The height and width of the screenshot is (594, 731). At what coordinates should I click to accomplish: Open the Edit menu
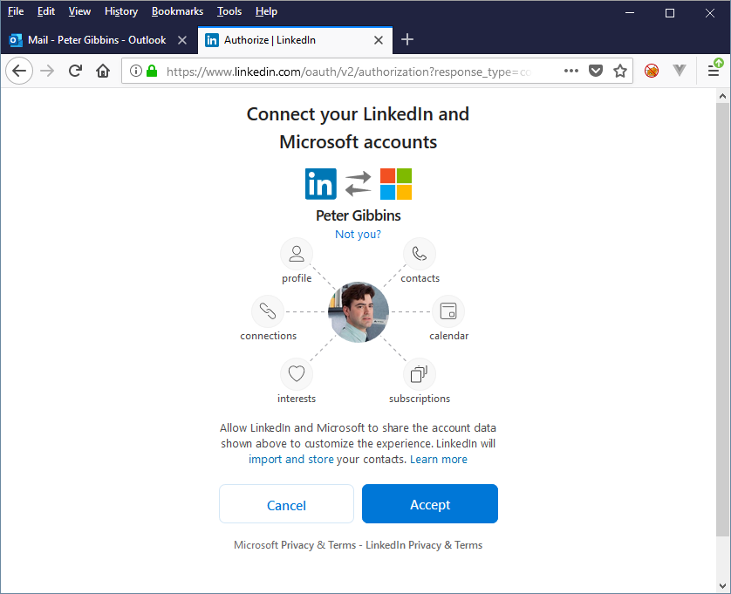coord(46,11)
